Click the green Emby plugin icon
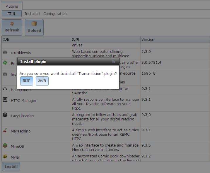 pos(5,63)
